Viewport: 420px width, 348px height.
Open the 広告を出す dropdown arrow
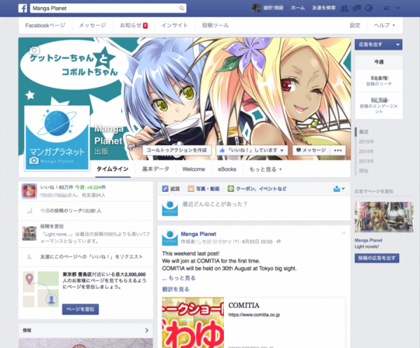(x=398, y=45)
